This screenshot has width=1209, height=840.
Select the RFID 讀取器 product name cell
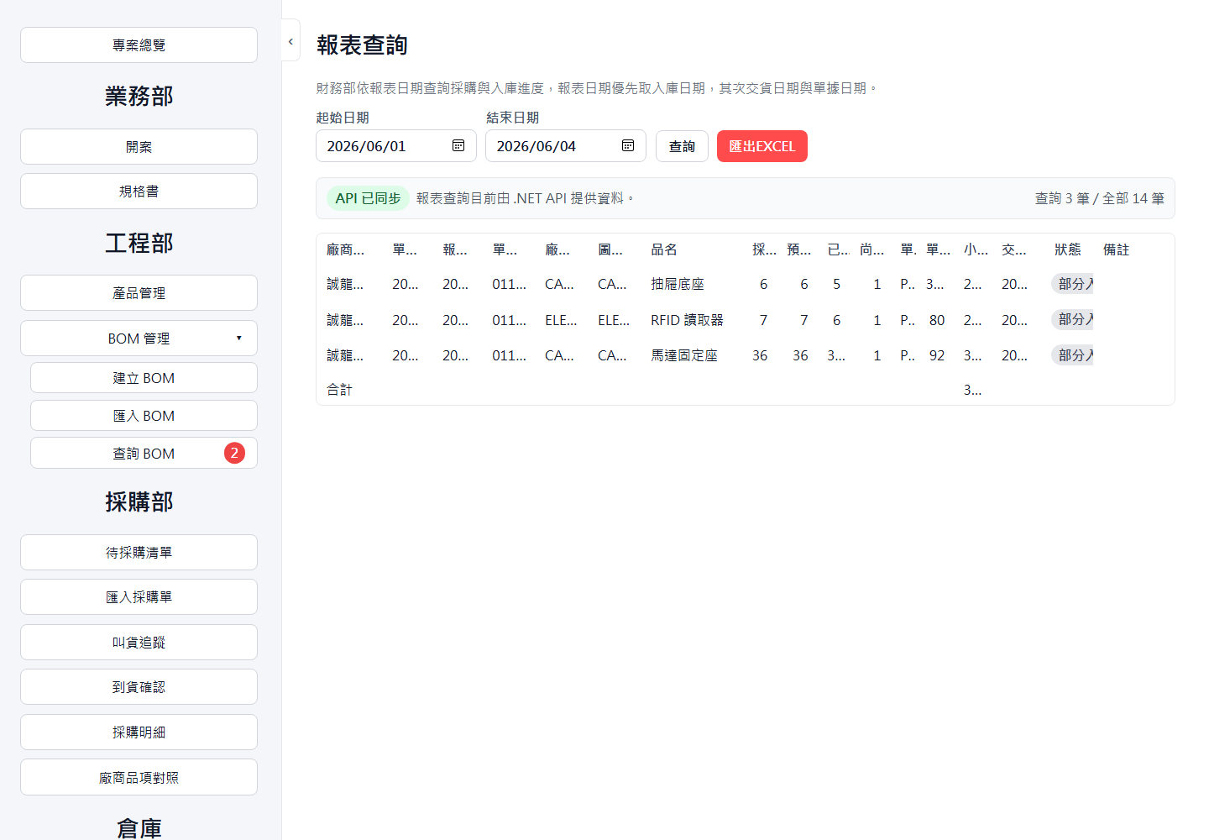[x=687, y=320]
